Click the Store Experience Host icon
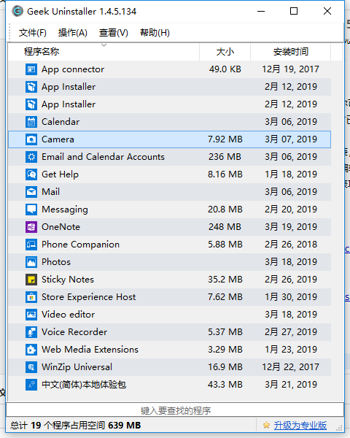Image resolution: width=350 pixels, height=438 pixels. pos(31,297)
